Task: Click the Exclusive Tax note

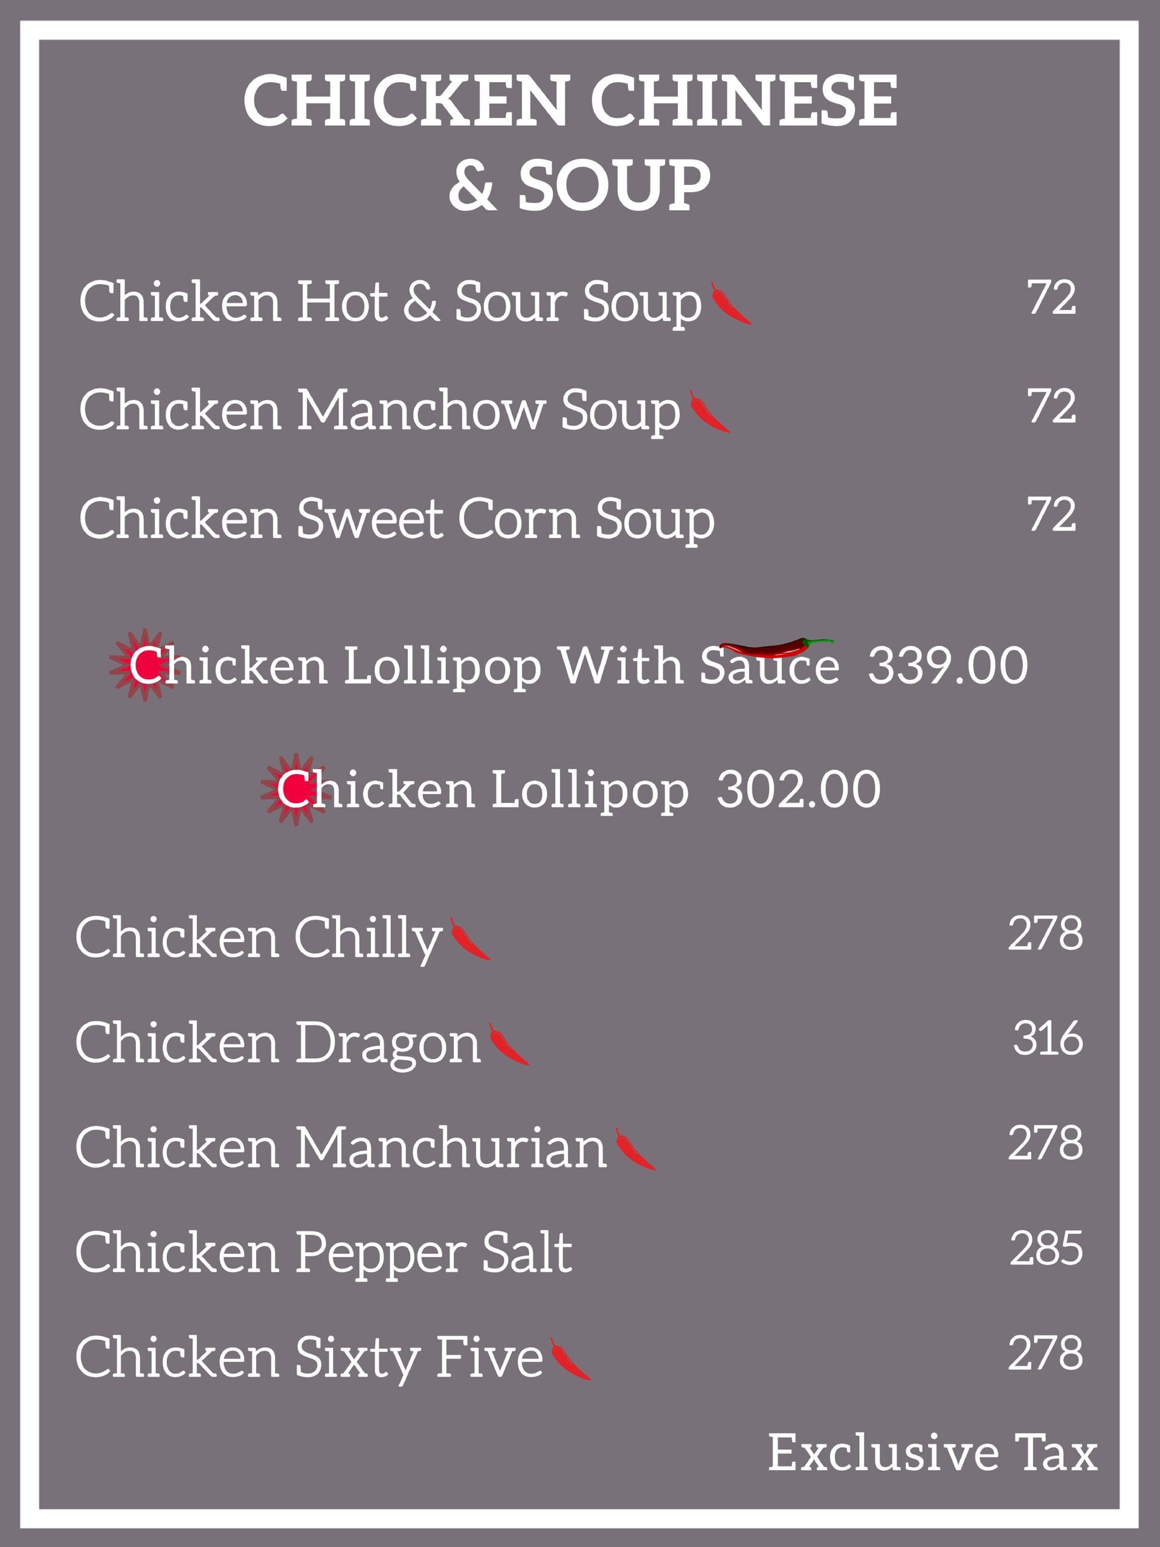Action: click(x=933, y=1453)
